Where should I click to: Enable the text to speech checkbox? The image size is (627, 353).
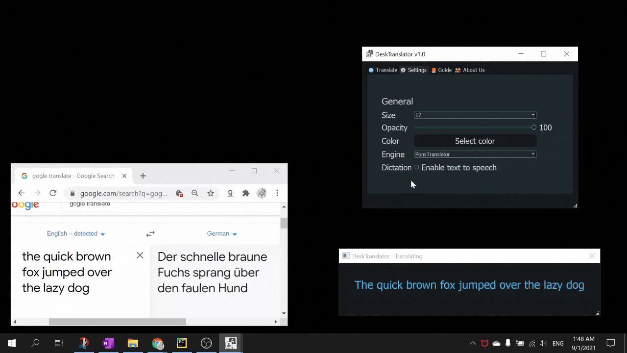click(417, 168)
